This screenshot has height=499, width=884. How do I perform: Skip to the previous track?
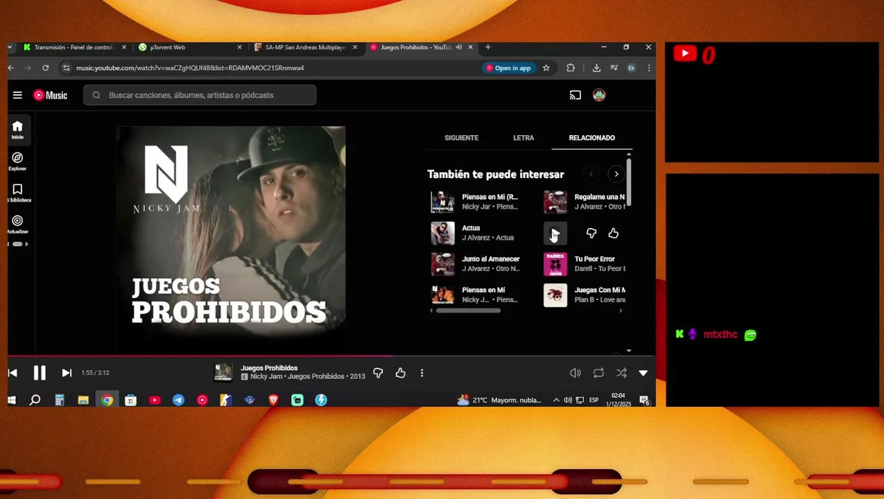click(12, 373)
